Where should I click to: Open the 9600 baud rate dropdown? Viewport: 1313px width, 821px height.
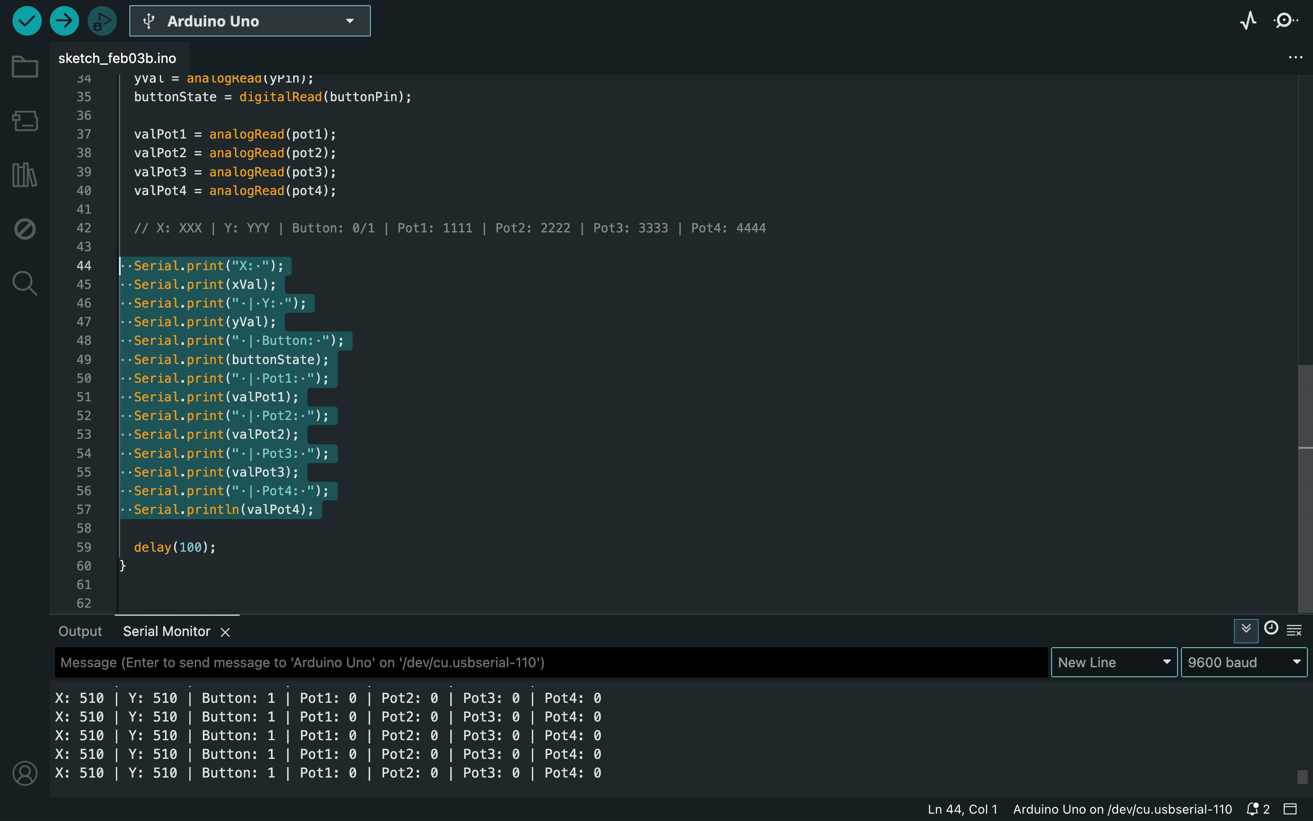(1244, 662)
